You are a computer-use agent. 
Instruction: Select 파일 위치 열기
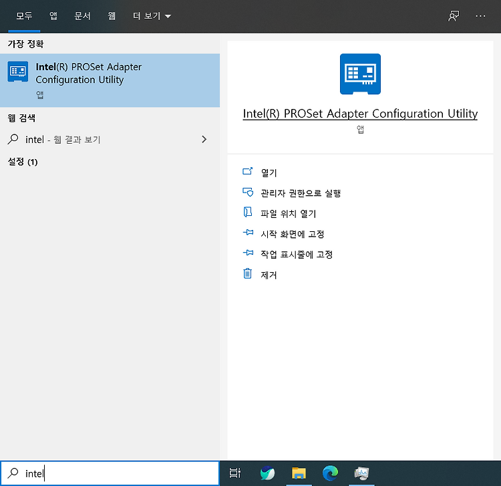pos(288,213)
